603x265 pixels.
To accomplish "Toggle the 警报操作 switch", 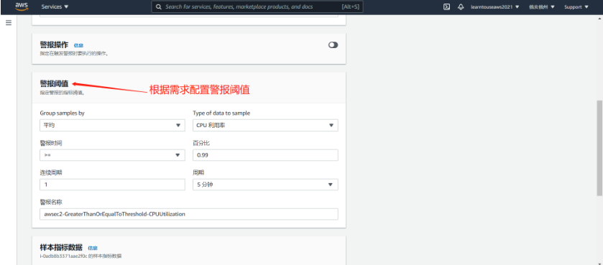I will click(333, 45).
